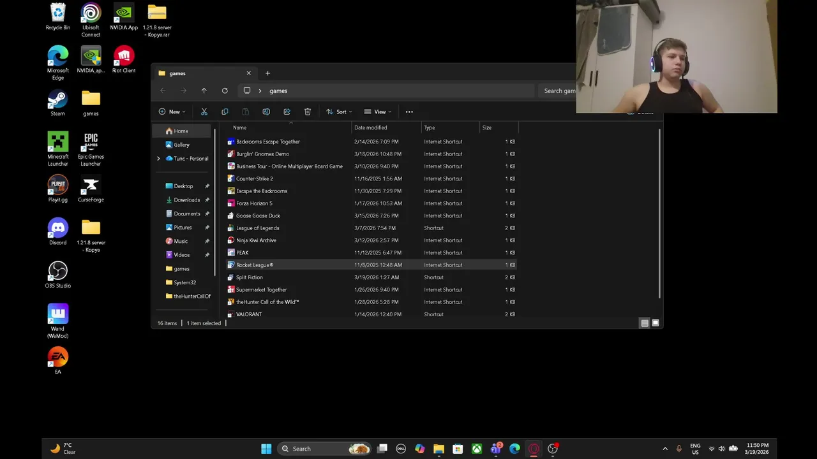Open Xbox app from the taskbar

pos(477,449)
